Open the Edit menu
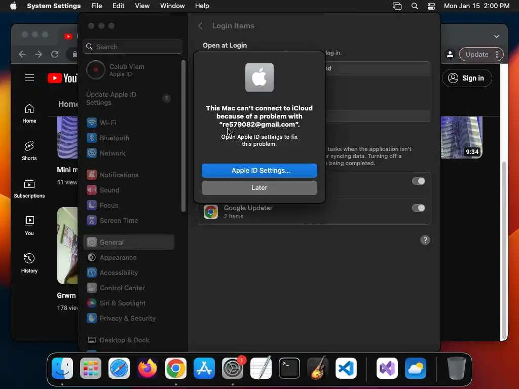The height and width of the screenshot is (389, 519). click(x=119, y=6)
